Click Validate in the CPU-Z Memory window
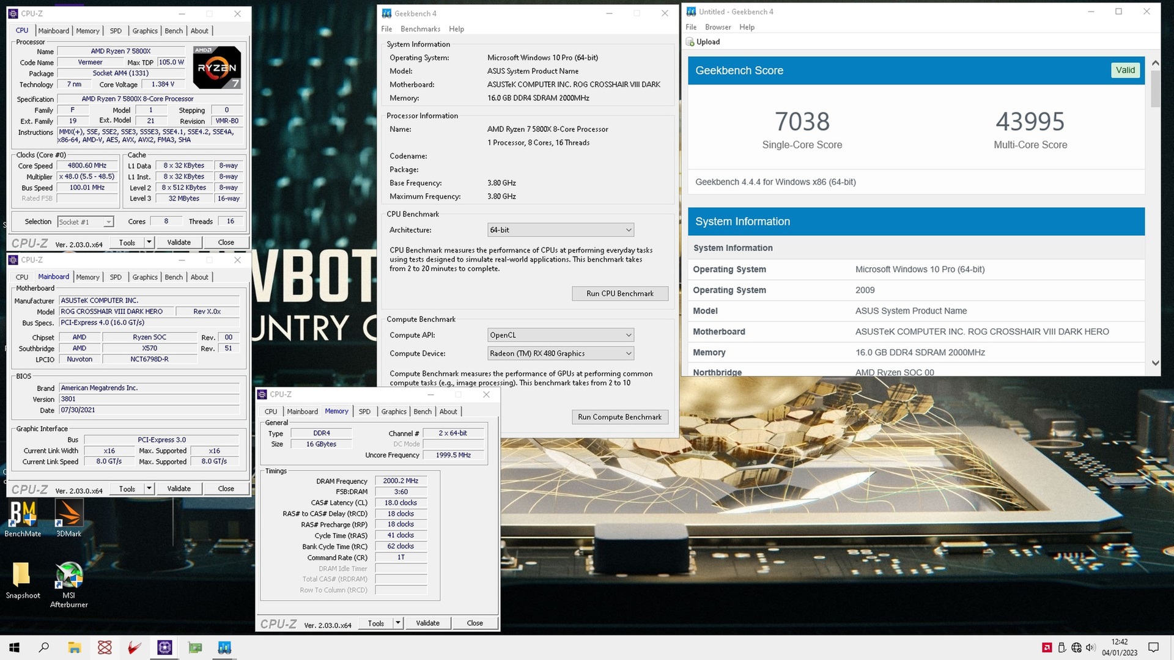 pos(428,623)
